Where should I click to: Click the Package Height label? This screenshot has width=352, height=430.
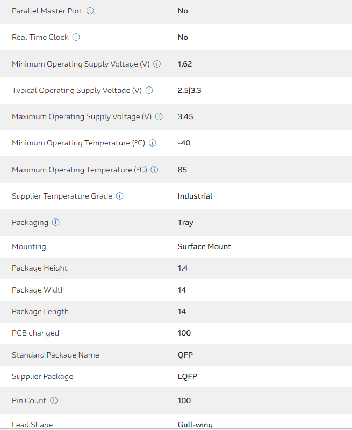tap(40, 268)
